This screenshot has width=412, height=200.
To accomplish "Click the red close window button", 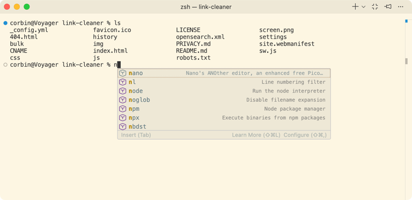I will (x=7, y=7).
